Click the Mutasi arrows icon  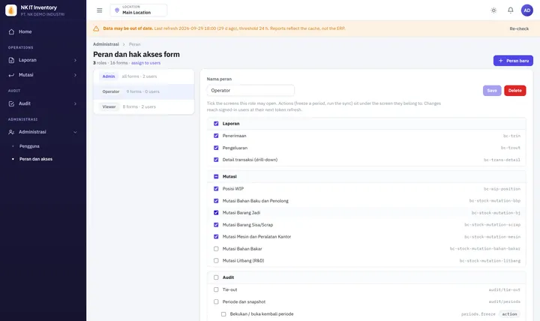(x=11, y=75)
